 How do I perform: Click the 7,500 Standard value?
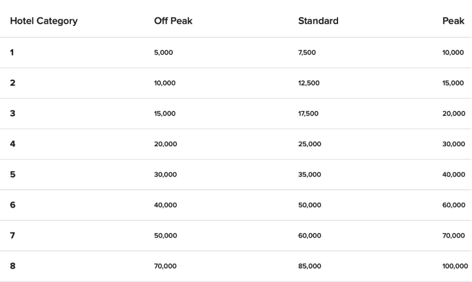click(x=307, y=53)
